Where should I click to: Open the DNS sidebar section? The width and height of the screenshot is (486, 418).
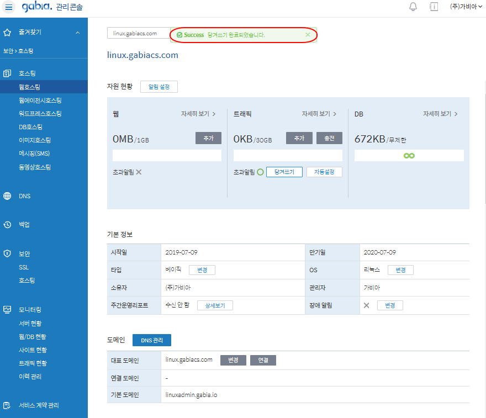tap(25, 196)
